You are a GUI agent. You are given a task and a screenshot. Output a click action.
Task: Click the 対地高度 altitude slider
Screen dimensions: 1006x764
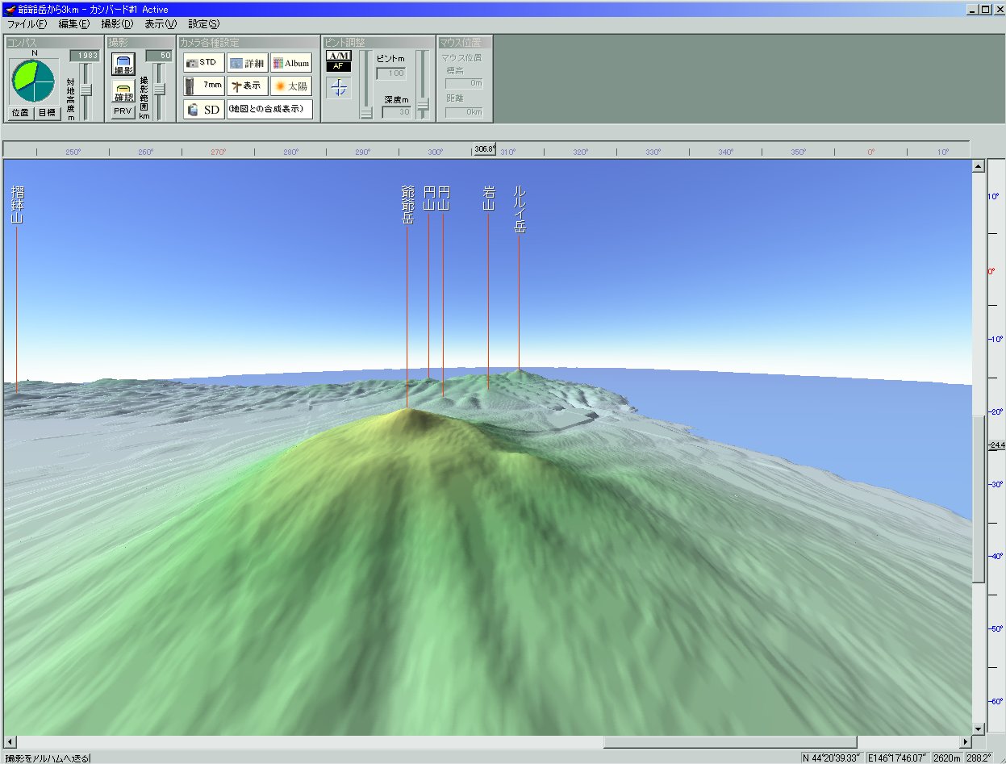86,90
